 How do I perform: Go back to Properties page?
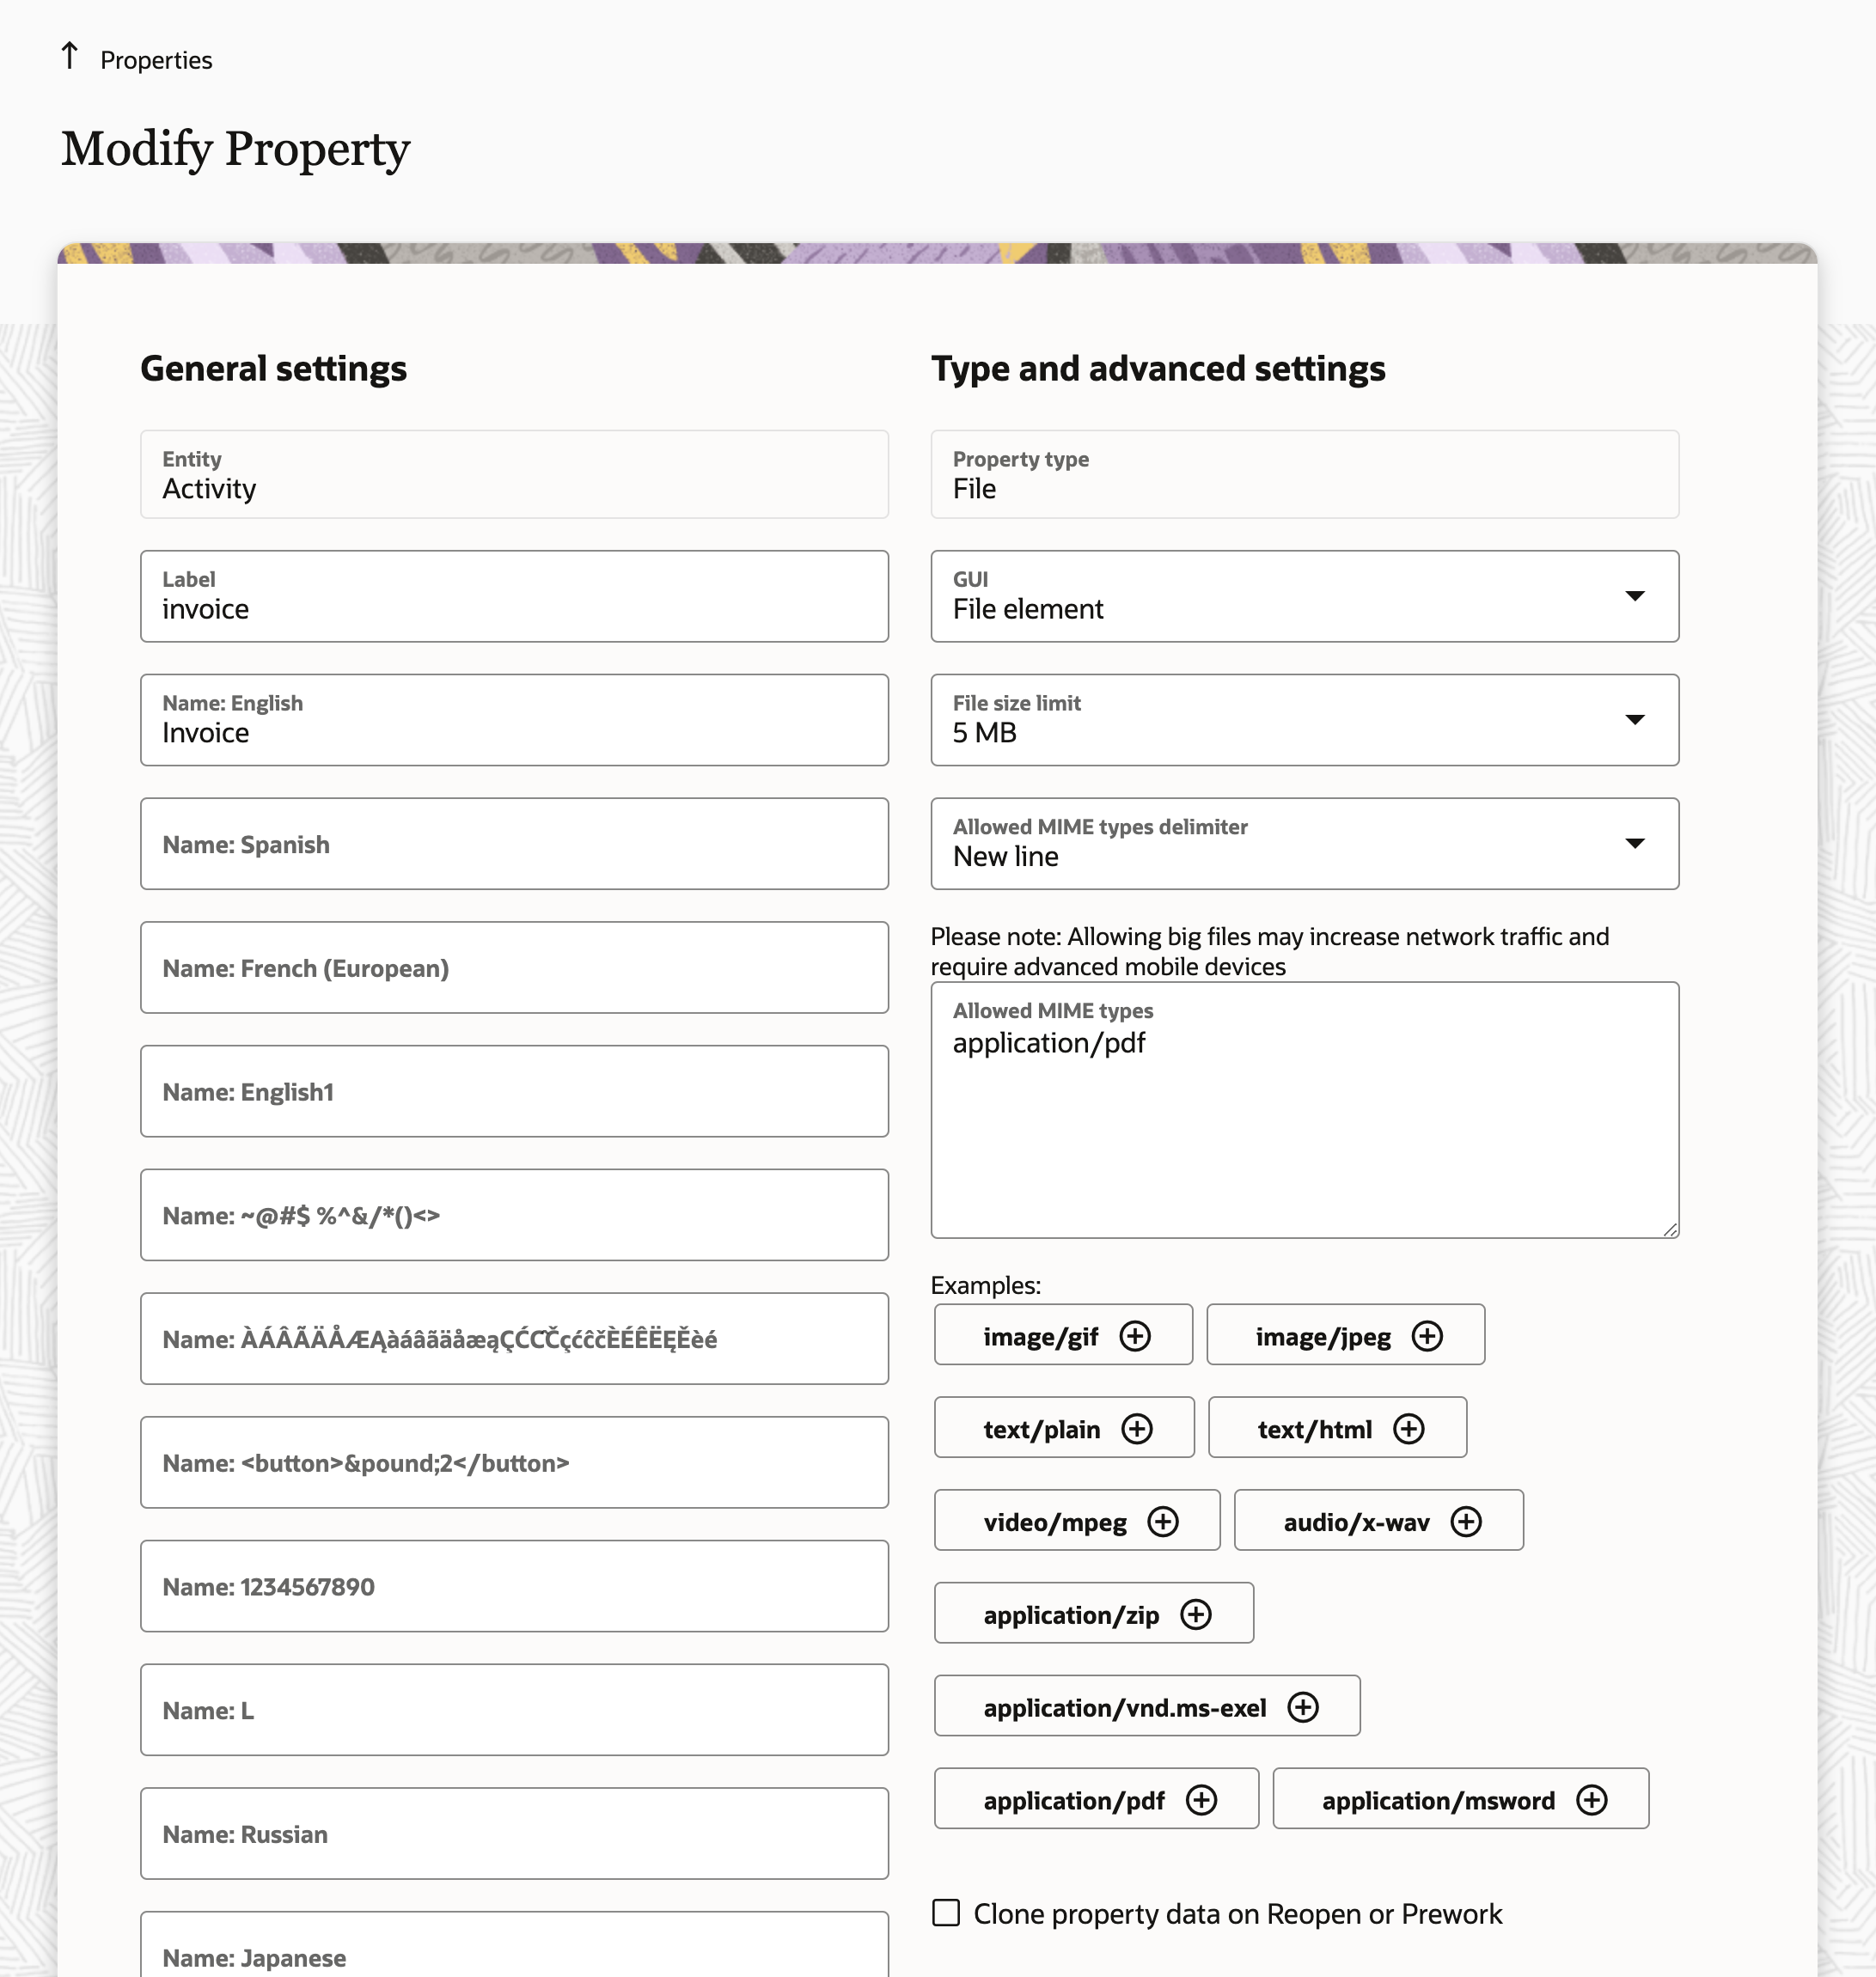click(156, 60)
